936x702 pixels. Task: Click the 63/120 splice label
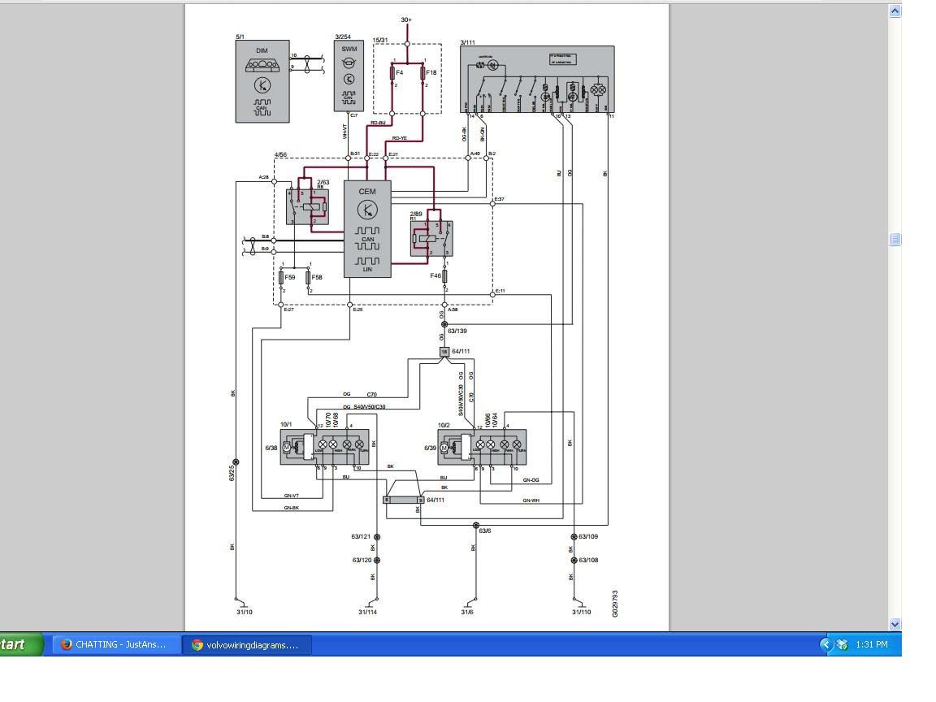(362, 560)
